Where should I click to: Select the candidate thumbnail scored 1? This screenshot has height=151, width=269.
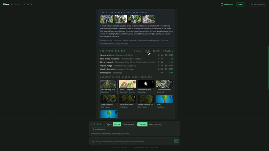click(109, 114)
